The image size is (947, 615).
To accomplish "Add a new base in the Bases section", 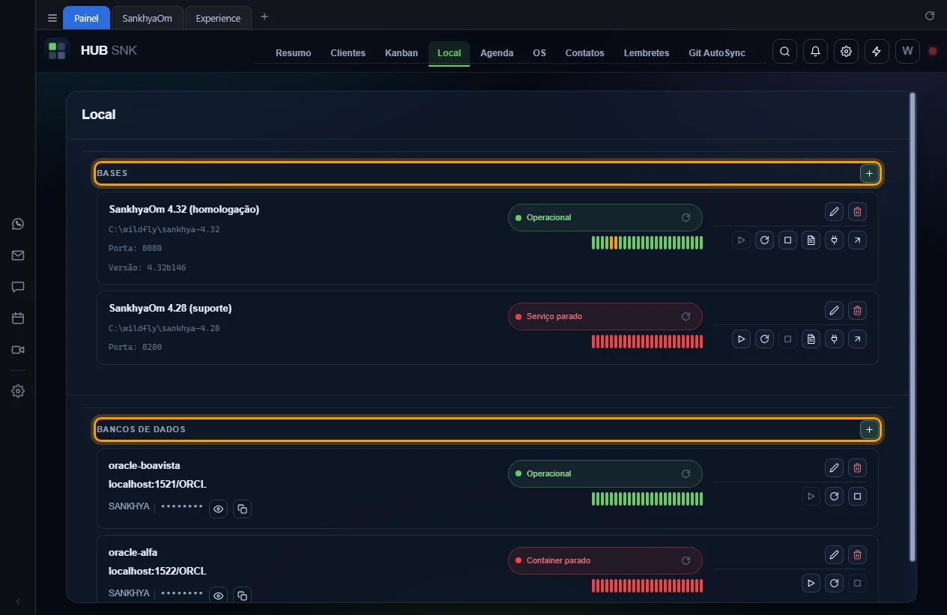I will (x=869, y=174).
